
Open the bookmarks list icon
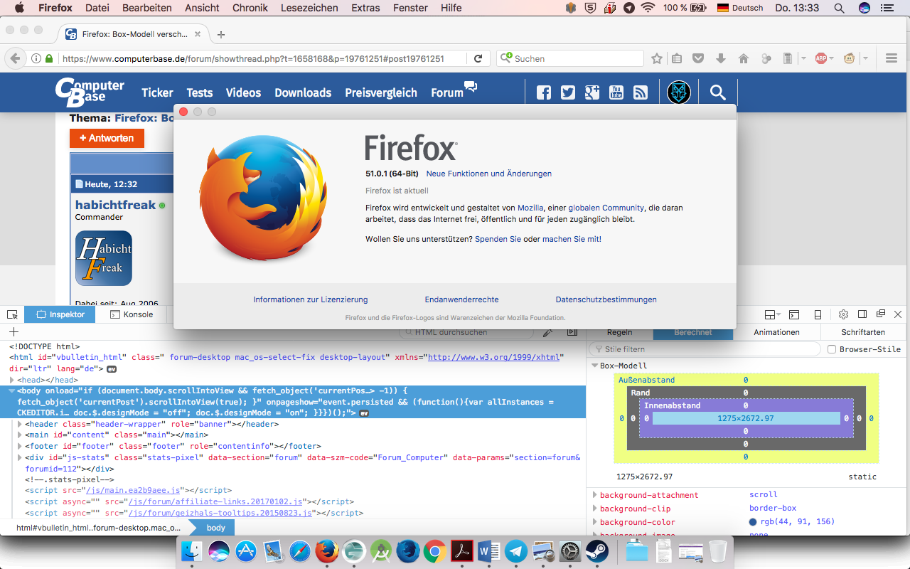pyautogui.click(x=677, y=58)
